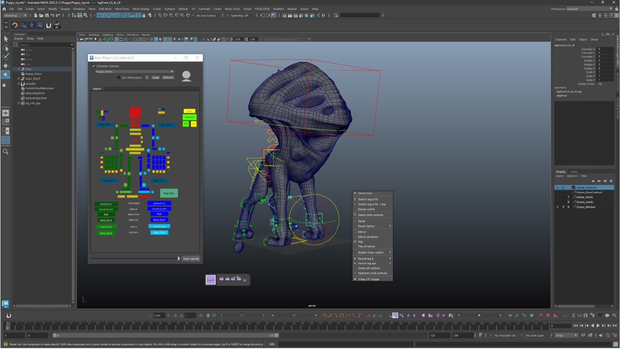Activate the Lasso select tool

6,48
